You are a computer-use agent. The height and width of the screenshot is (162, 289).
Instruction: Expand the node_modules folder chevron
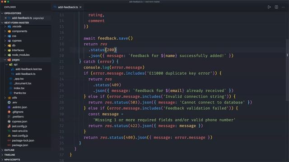(5, 55)
